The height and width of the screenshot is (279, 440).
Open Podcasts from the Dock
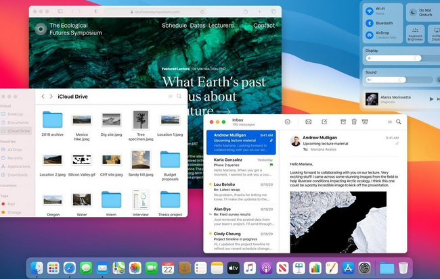pyautogui.click(x=266, y=268)
